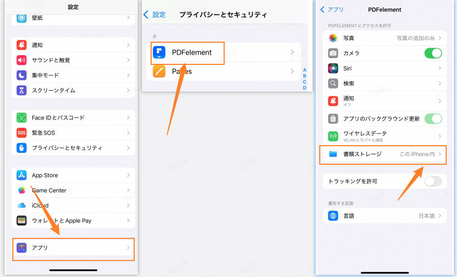
Task: Enable the トラッキングを許可 switch
Action: coord(433,181)
